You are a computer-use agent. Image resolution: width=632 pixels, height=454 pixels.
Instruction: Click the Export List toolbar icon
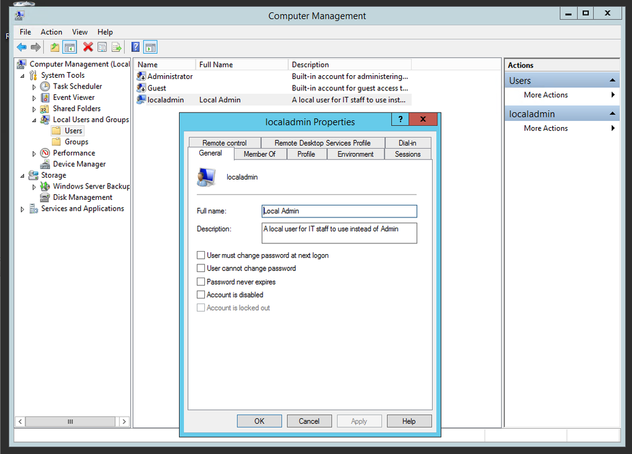click(x=116, y=47)
